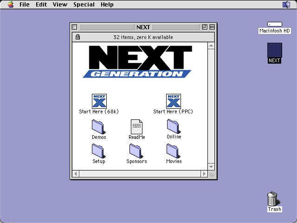Click the Trash can icon
Screen dimensions: 297x223
[x=273, y=198]
